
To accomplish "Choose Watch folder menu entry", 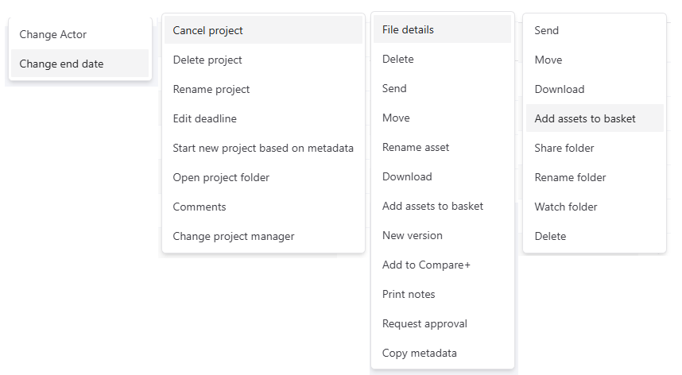I will (x=566, y=207).
